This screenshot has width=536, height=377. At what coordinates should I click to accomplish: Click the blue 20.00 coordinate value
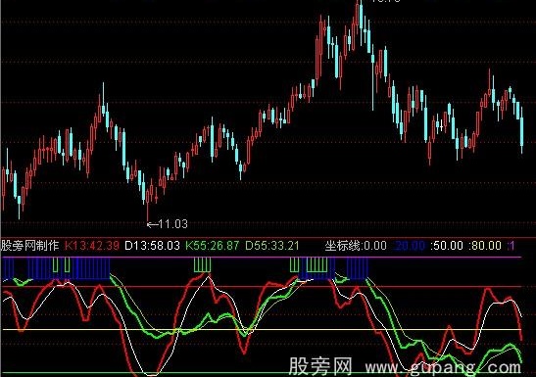[x=410, y=246]
